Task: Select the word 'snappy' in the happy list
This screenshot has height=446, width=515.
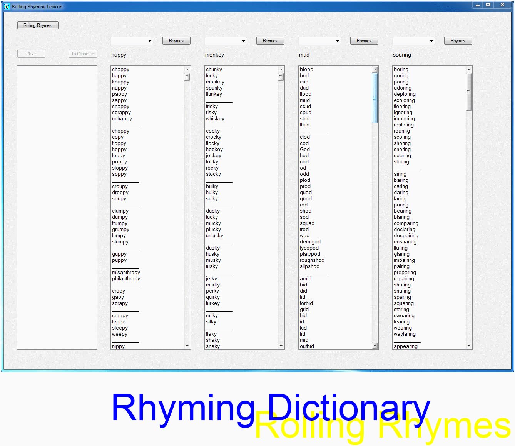Action: tap(120, 106)
